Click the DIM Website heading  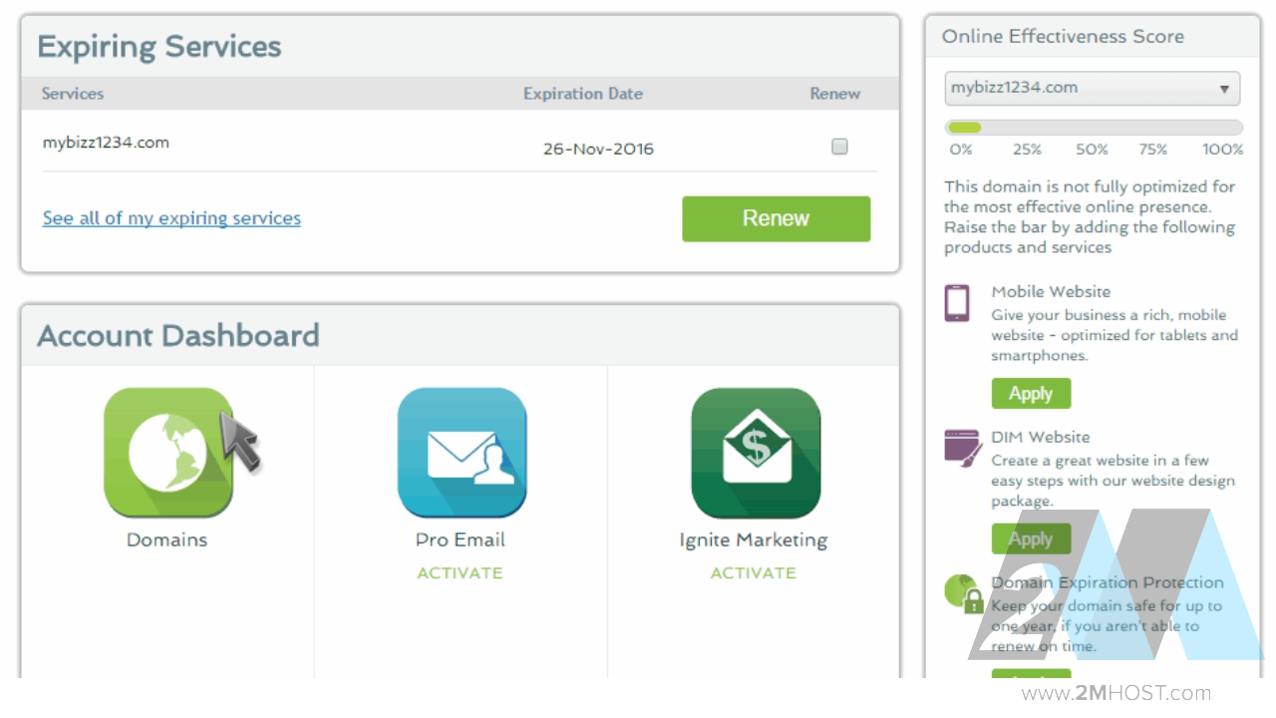click(x=1041, y=437)
